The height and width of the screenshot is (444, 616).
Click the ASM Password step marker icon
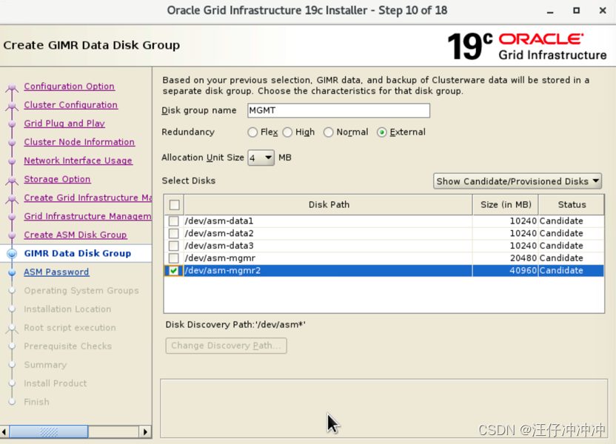tap(12, 272)
